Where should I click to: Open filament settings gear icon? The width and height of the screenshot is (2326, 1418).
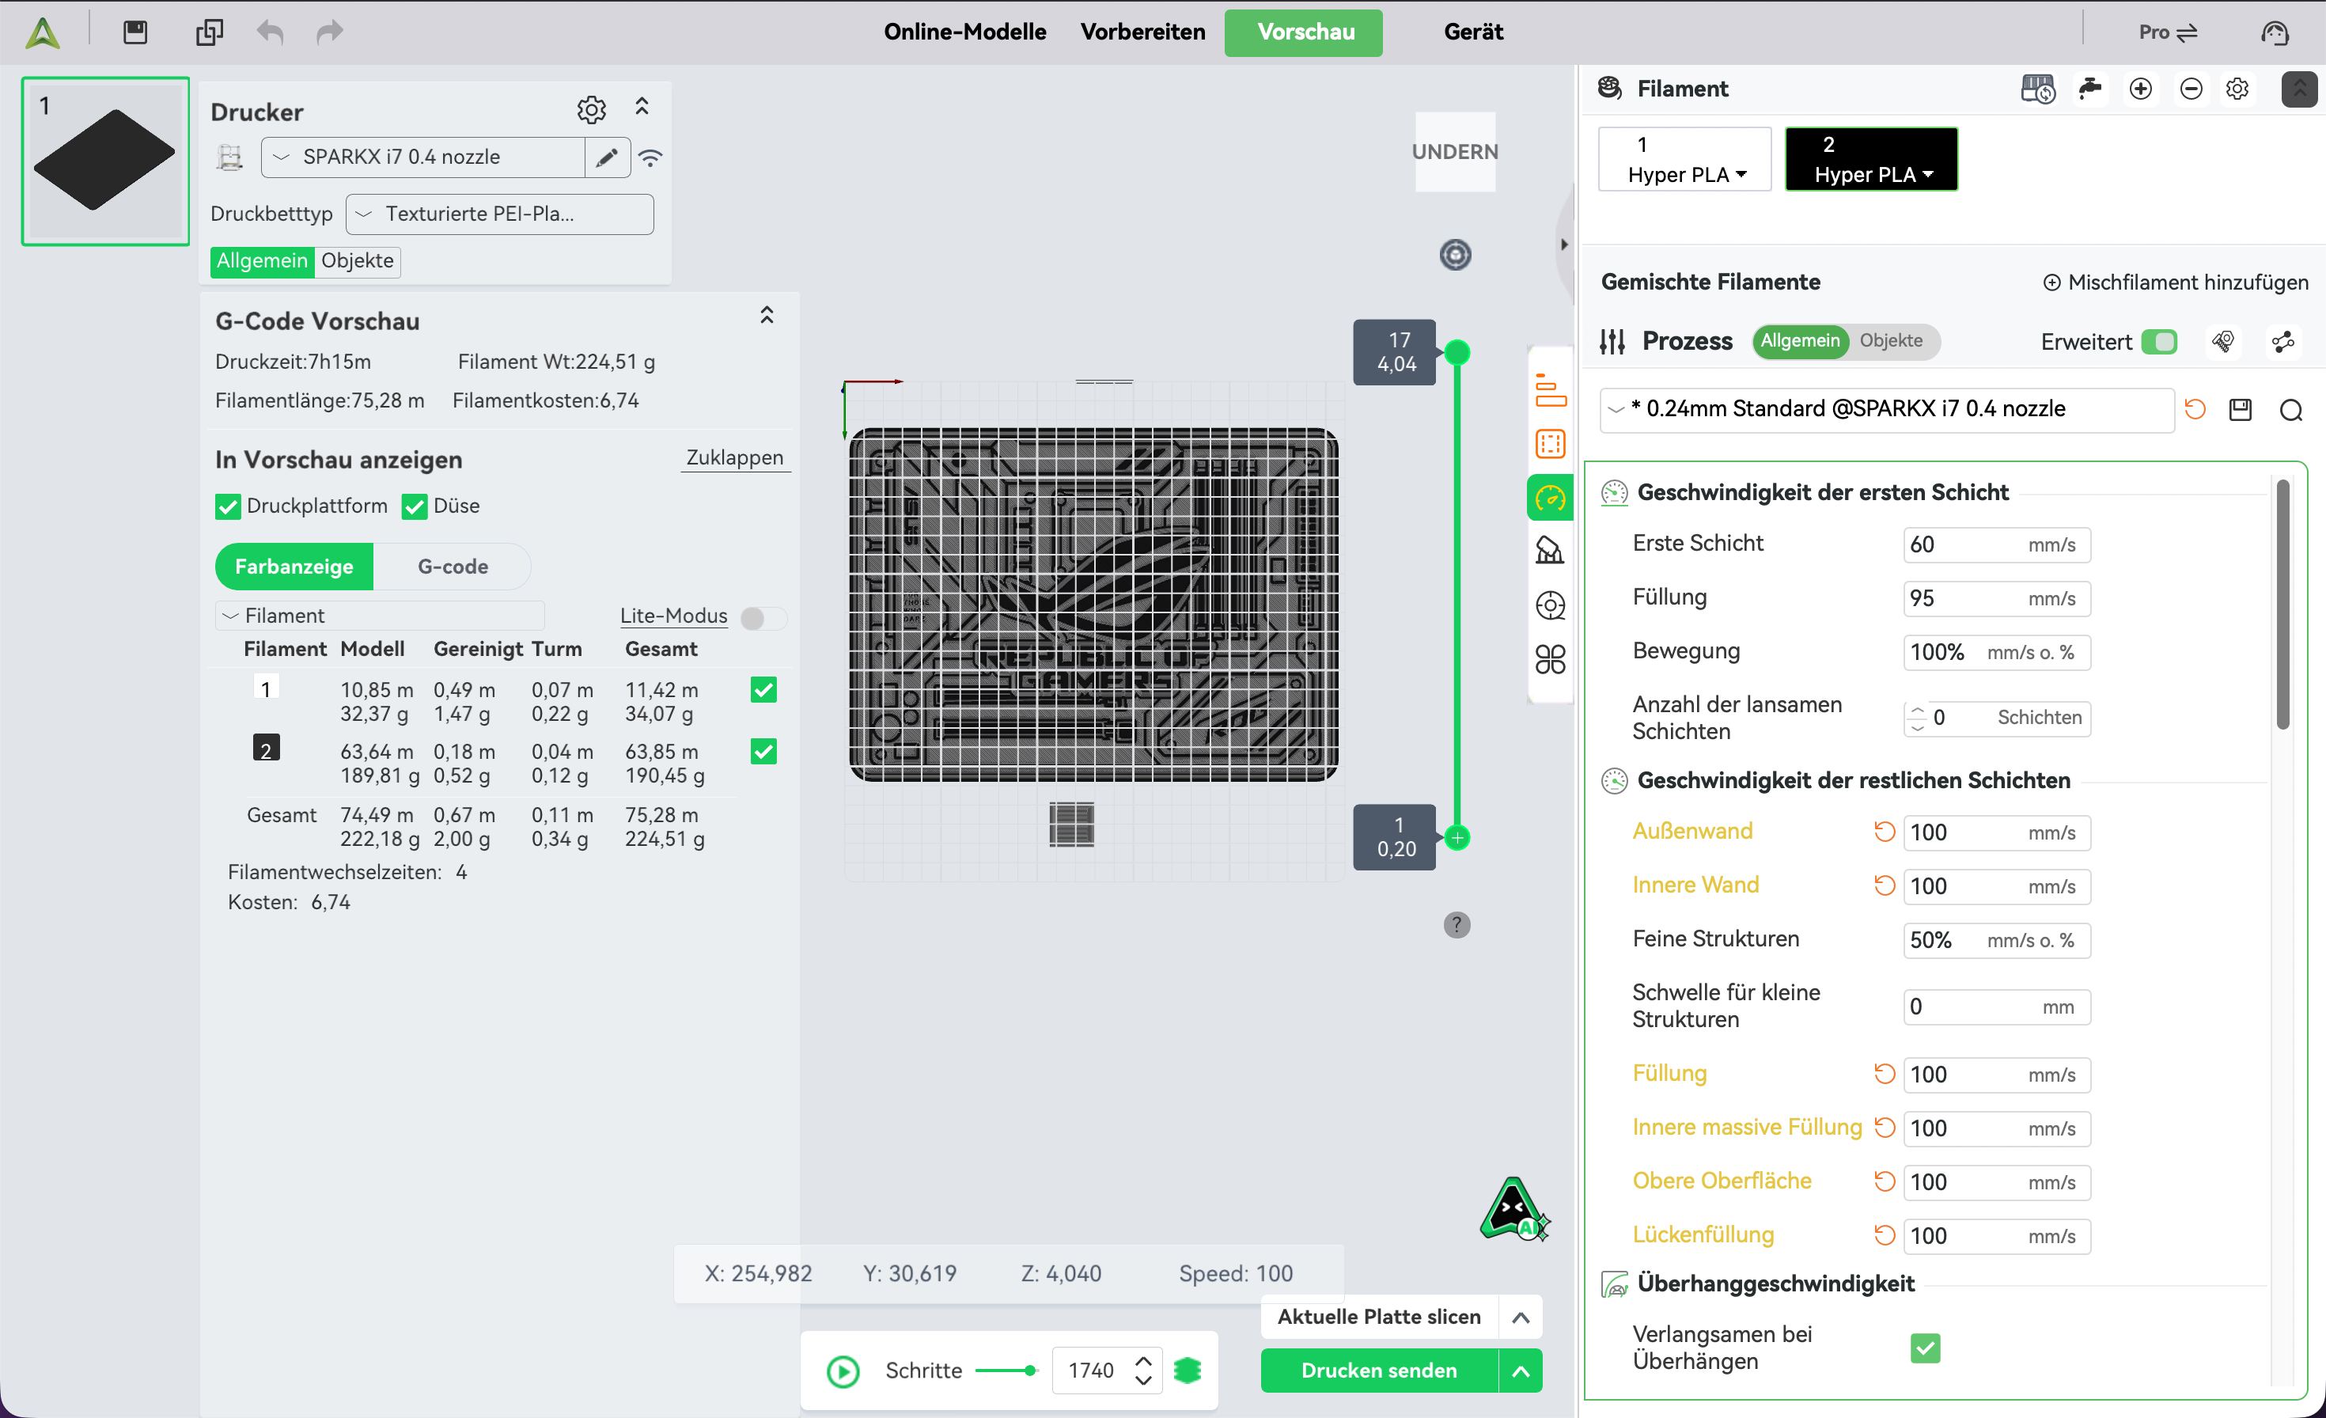click(2237, 89)
